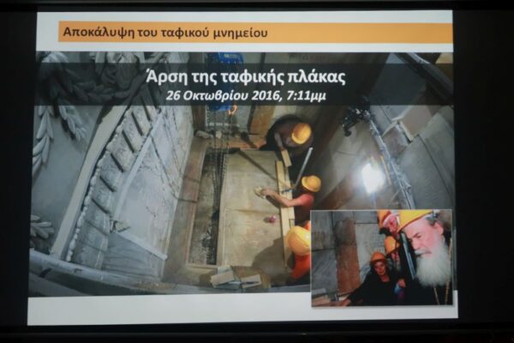The image size is (514, 343).
Task: Click the woman wearing orange helmet in inset
Action: click(377, 273)
